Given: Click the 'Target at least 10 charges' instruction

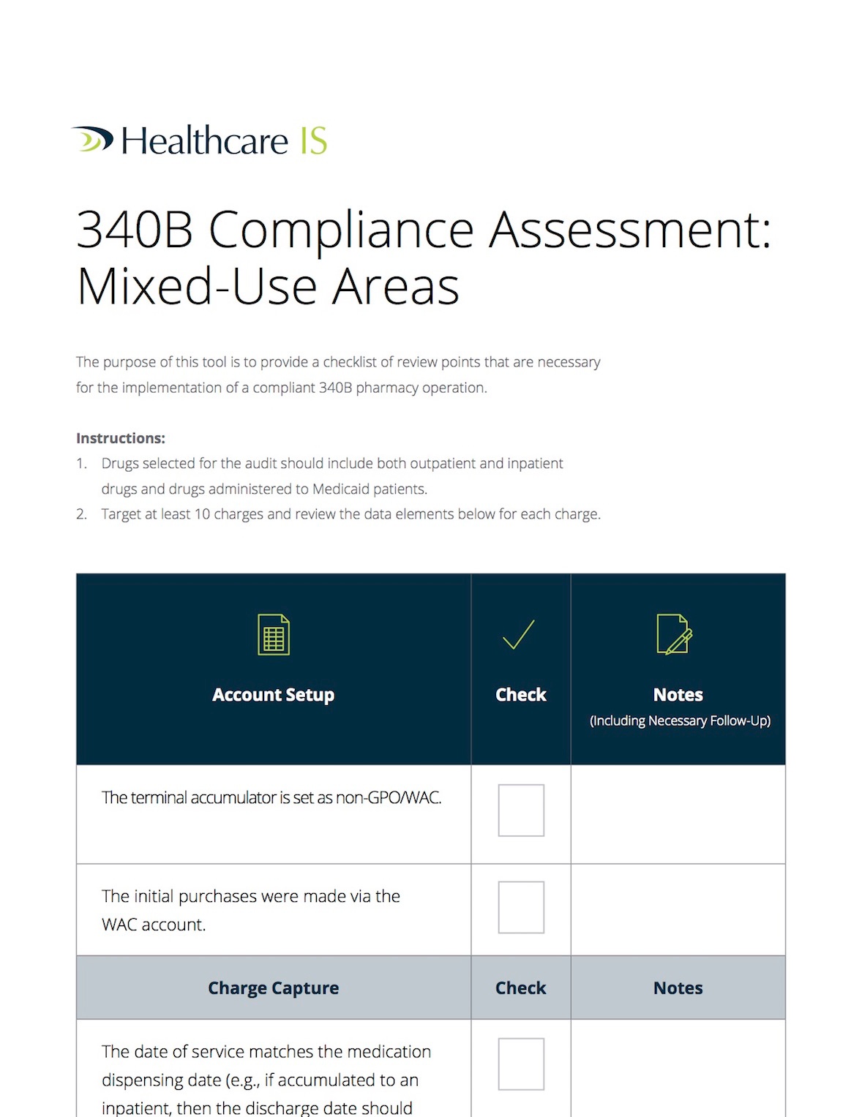Looking at the screenshot, I should point(351,514).
